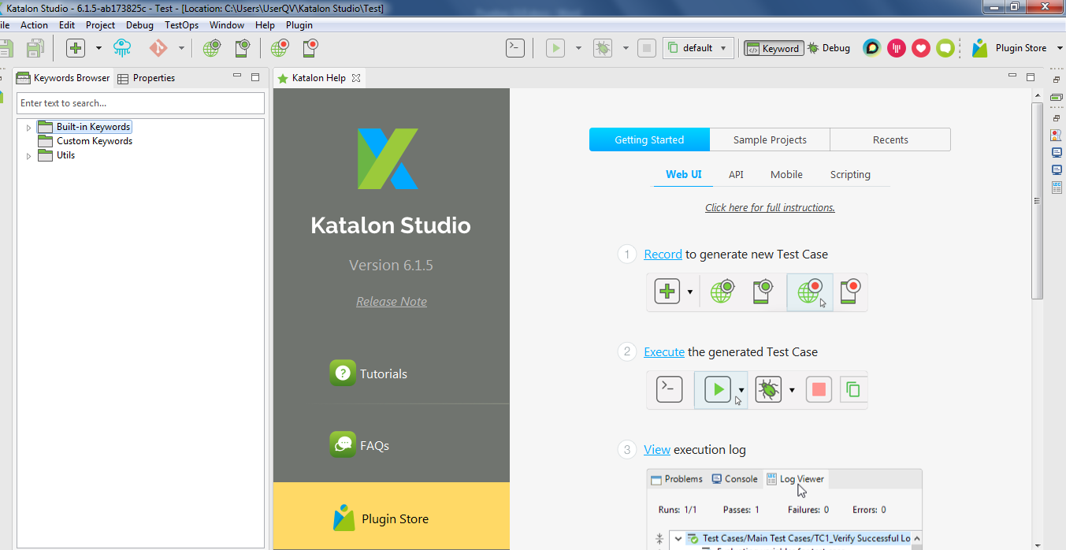This screenshot has height=550, width=1066.
Task: Click the Tutorials button in the help sidebar
Action: (x=383, y=373)
